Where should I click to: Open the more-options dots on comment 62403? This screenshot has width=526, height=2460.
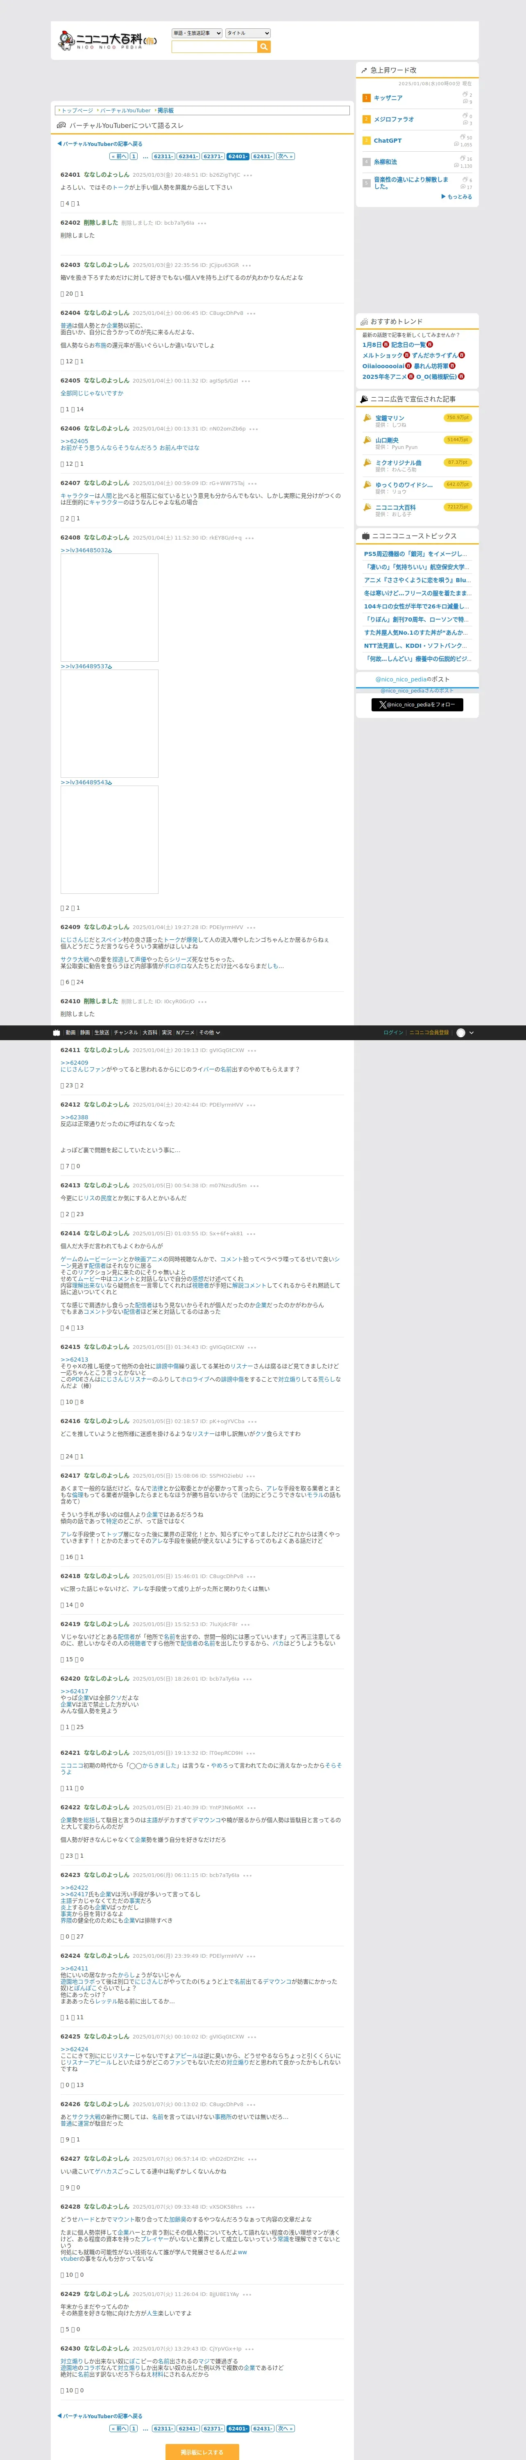click(246, 266)
